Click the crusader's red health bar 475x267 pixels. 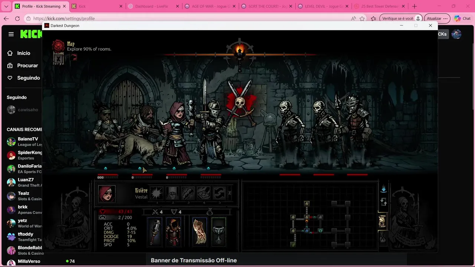211,175
